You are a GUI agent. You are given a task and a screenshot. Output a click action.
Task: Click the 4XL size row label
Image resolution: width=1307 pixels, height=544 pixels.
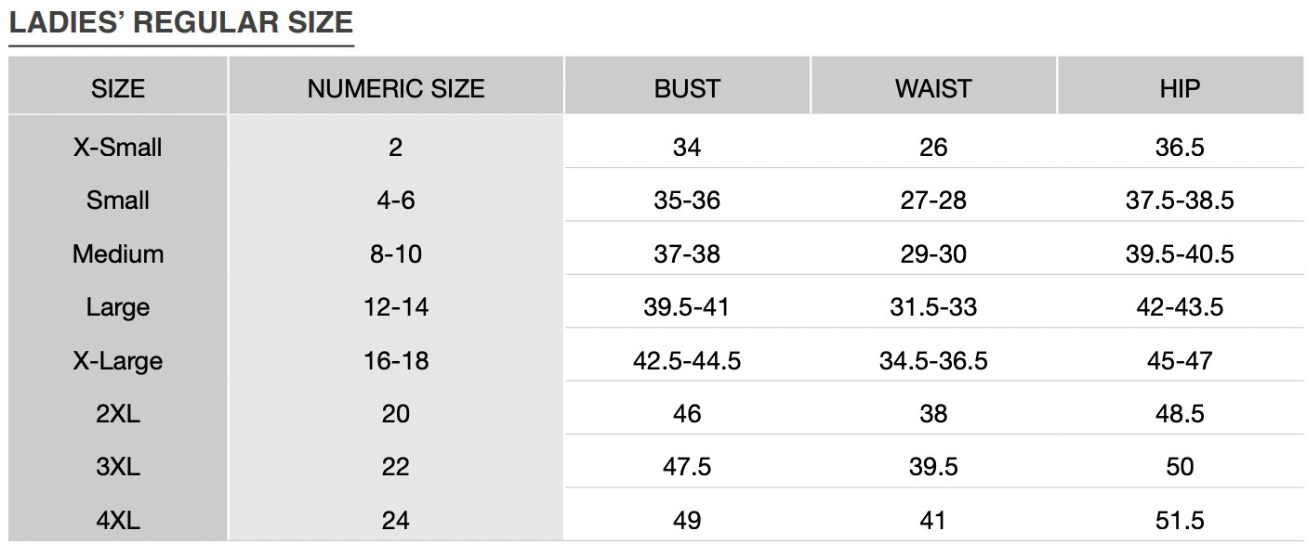(x=118, y=520)
